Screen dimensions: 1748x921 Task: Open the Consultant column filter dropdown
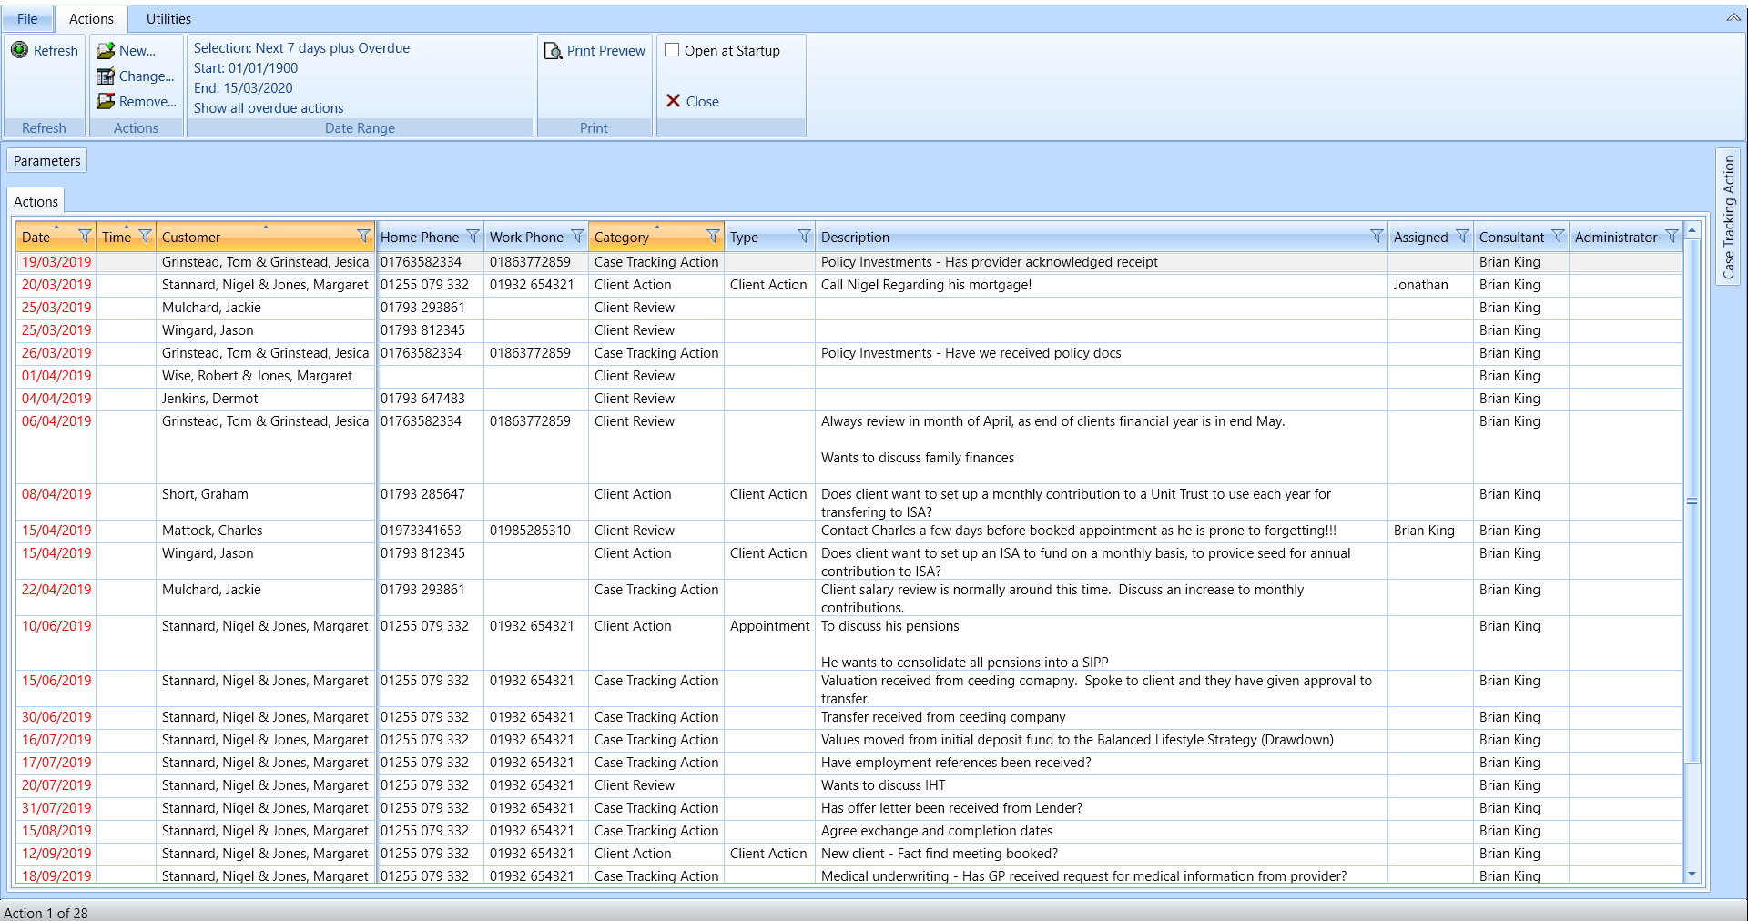(x=1558, y=237)
